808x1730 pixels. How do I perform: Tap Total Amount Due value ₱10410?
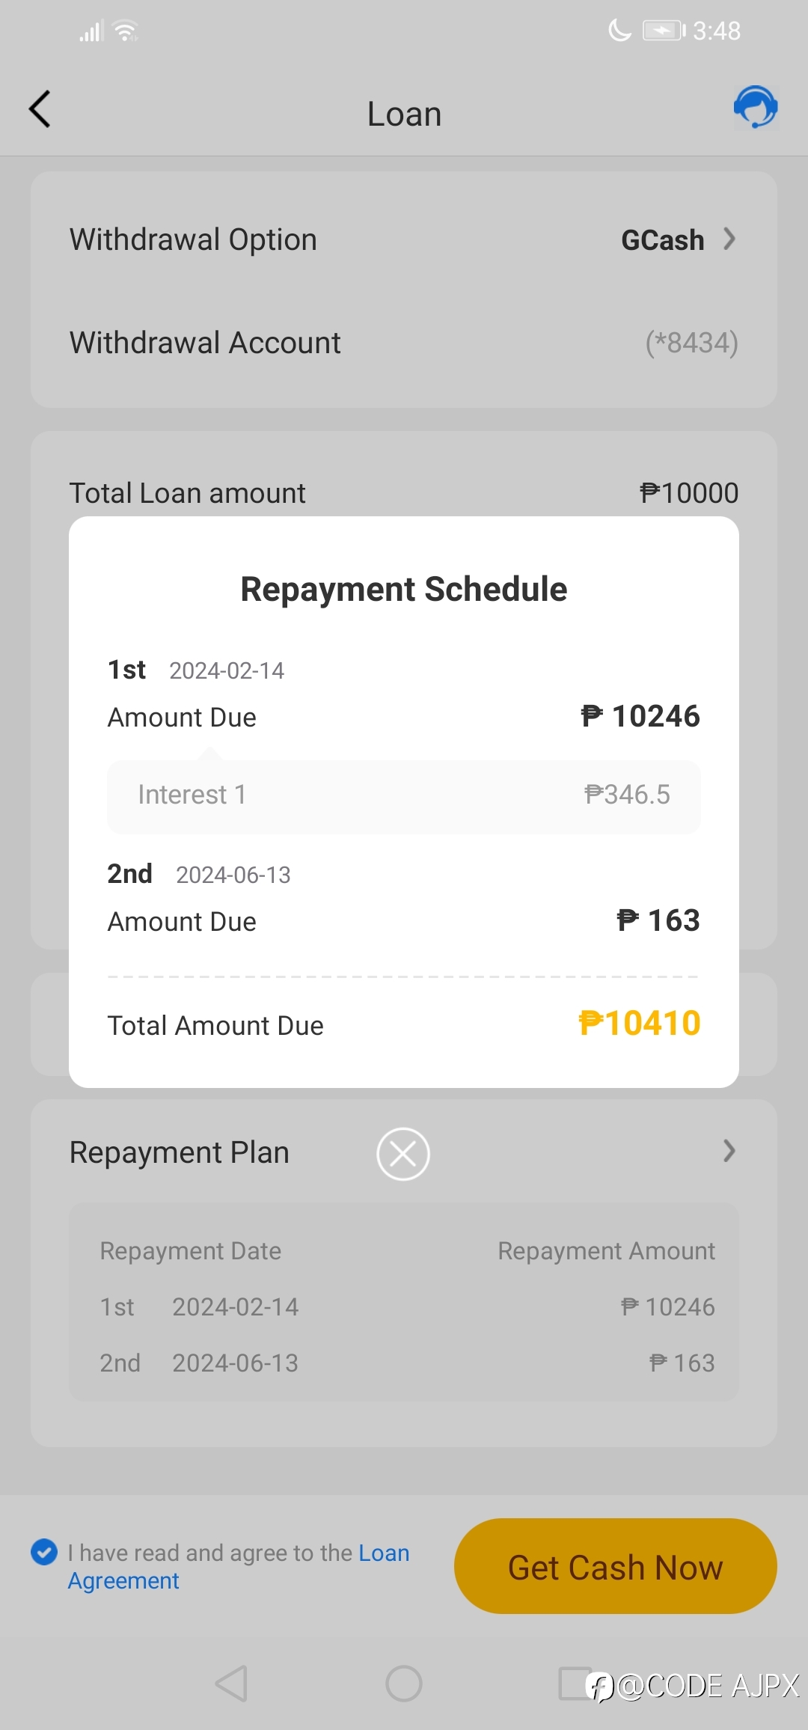click(640, 1024)
